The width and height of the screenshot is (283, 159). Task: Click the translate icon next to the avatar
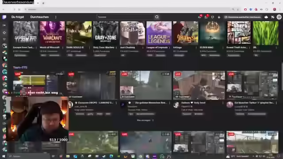click(273, 17)
